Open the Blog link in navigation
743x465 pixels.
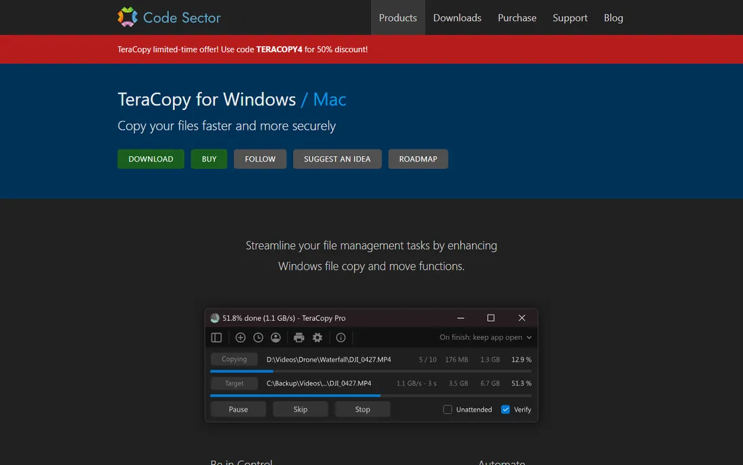pyautogui.click(x=613, y=18)
